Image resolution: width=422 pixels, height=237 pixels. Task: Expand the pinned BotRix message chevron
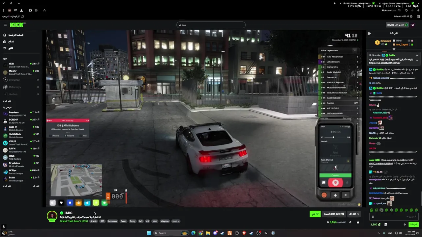417,61
